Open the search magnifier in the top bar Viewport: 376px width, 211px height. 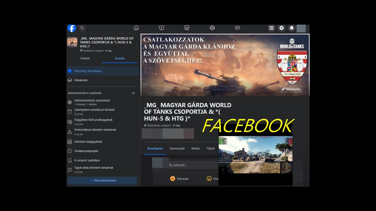coord(82,28)
